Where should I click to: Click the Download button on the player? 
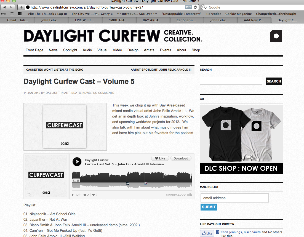tap(181, 158)
